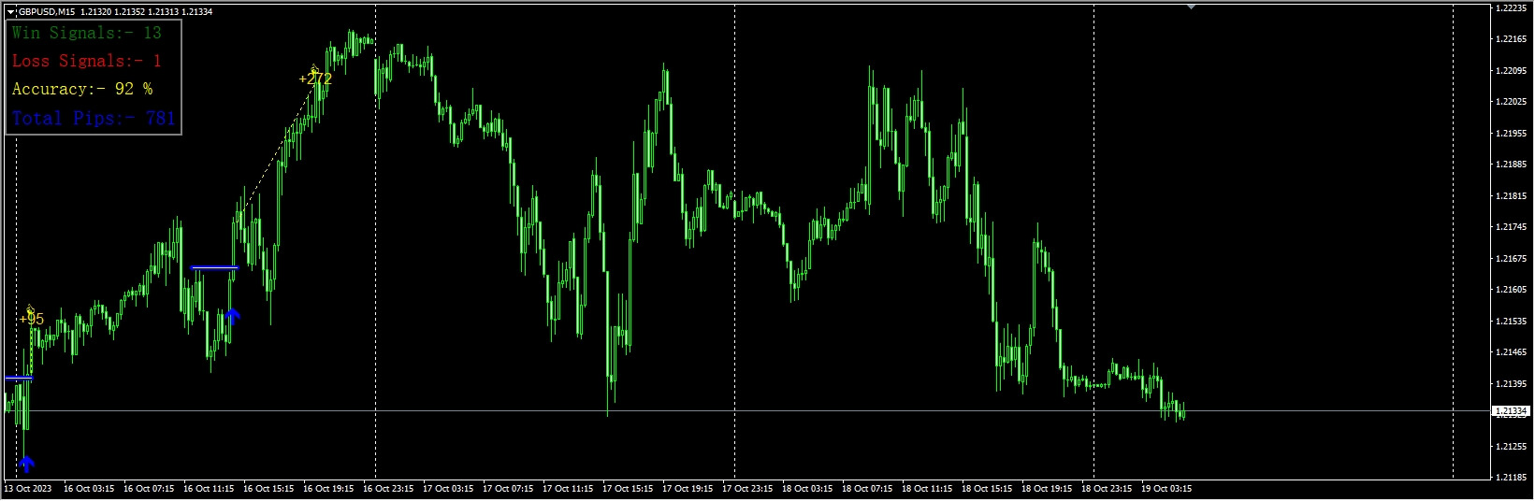
Task: Click the 1.22025 price scale value
Action: (1511, 102)
